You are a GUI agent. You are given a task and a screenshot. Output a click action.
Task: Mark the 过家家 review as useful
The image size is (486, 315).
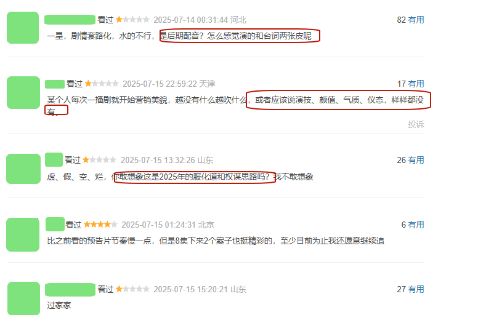pyautogui.click(x=416, y=289)
